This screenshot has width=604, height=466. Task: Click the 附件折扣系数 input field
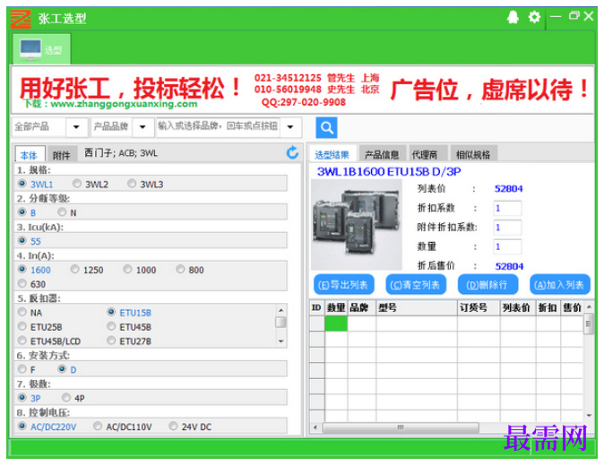(507, 228)
